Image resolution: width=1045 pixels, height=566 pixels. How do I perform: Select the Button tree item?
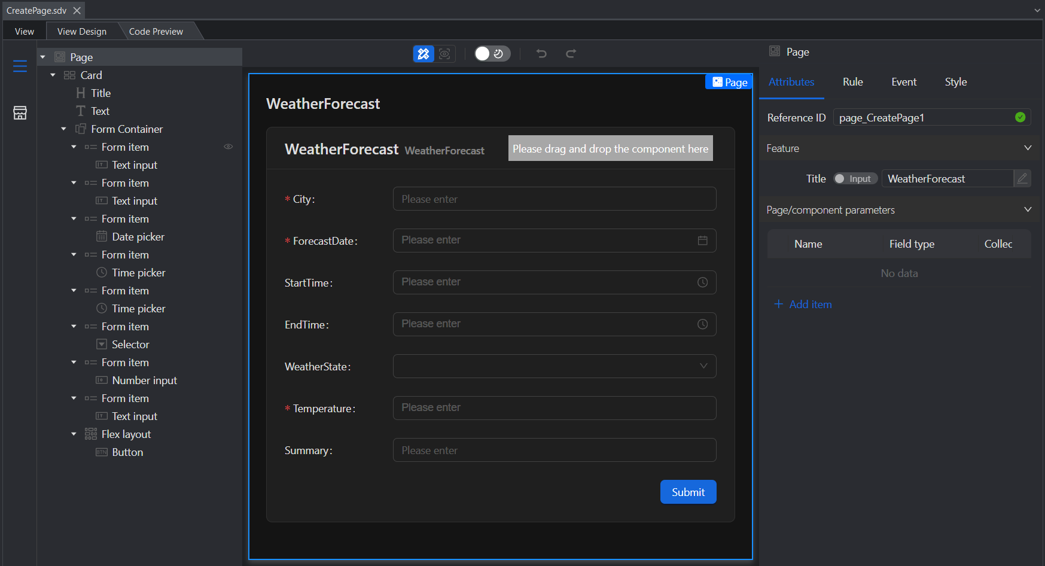127,452
